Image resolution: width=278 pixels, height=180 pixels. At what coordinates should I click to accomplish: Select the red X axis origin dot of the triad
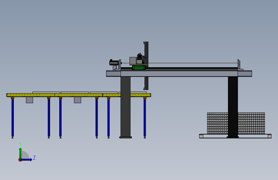[20, 160]
